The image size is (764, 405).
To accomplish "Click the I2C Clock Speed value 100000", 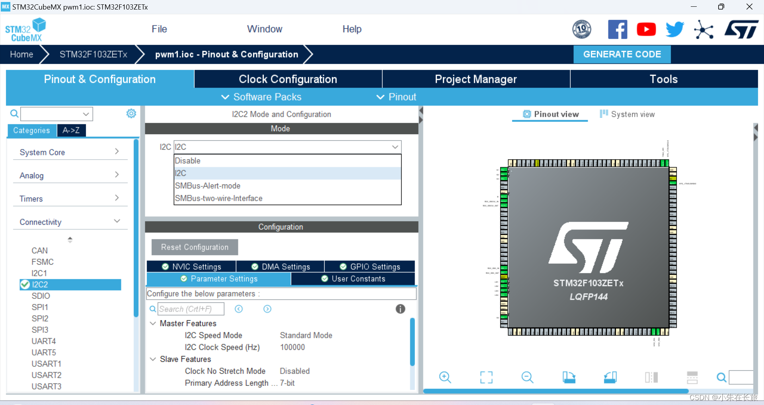I will coord(292,347).
